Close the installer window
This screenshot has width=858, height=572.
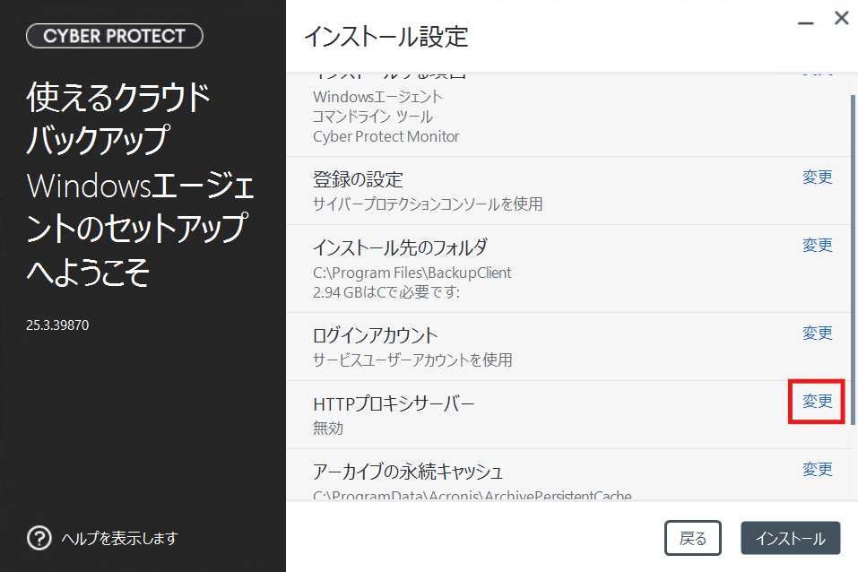(842, 18)
